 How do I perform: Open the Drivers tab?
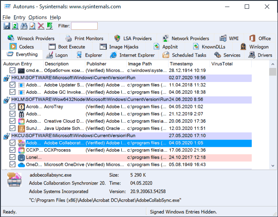coord(260,55)
